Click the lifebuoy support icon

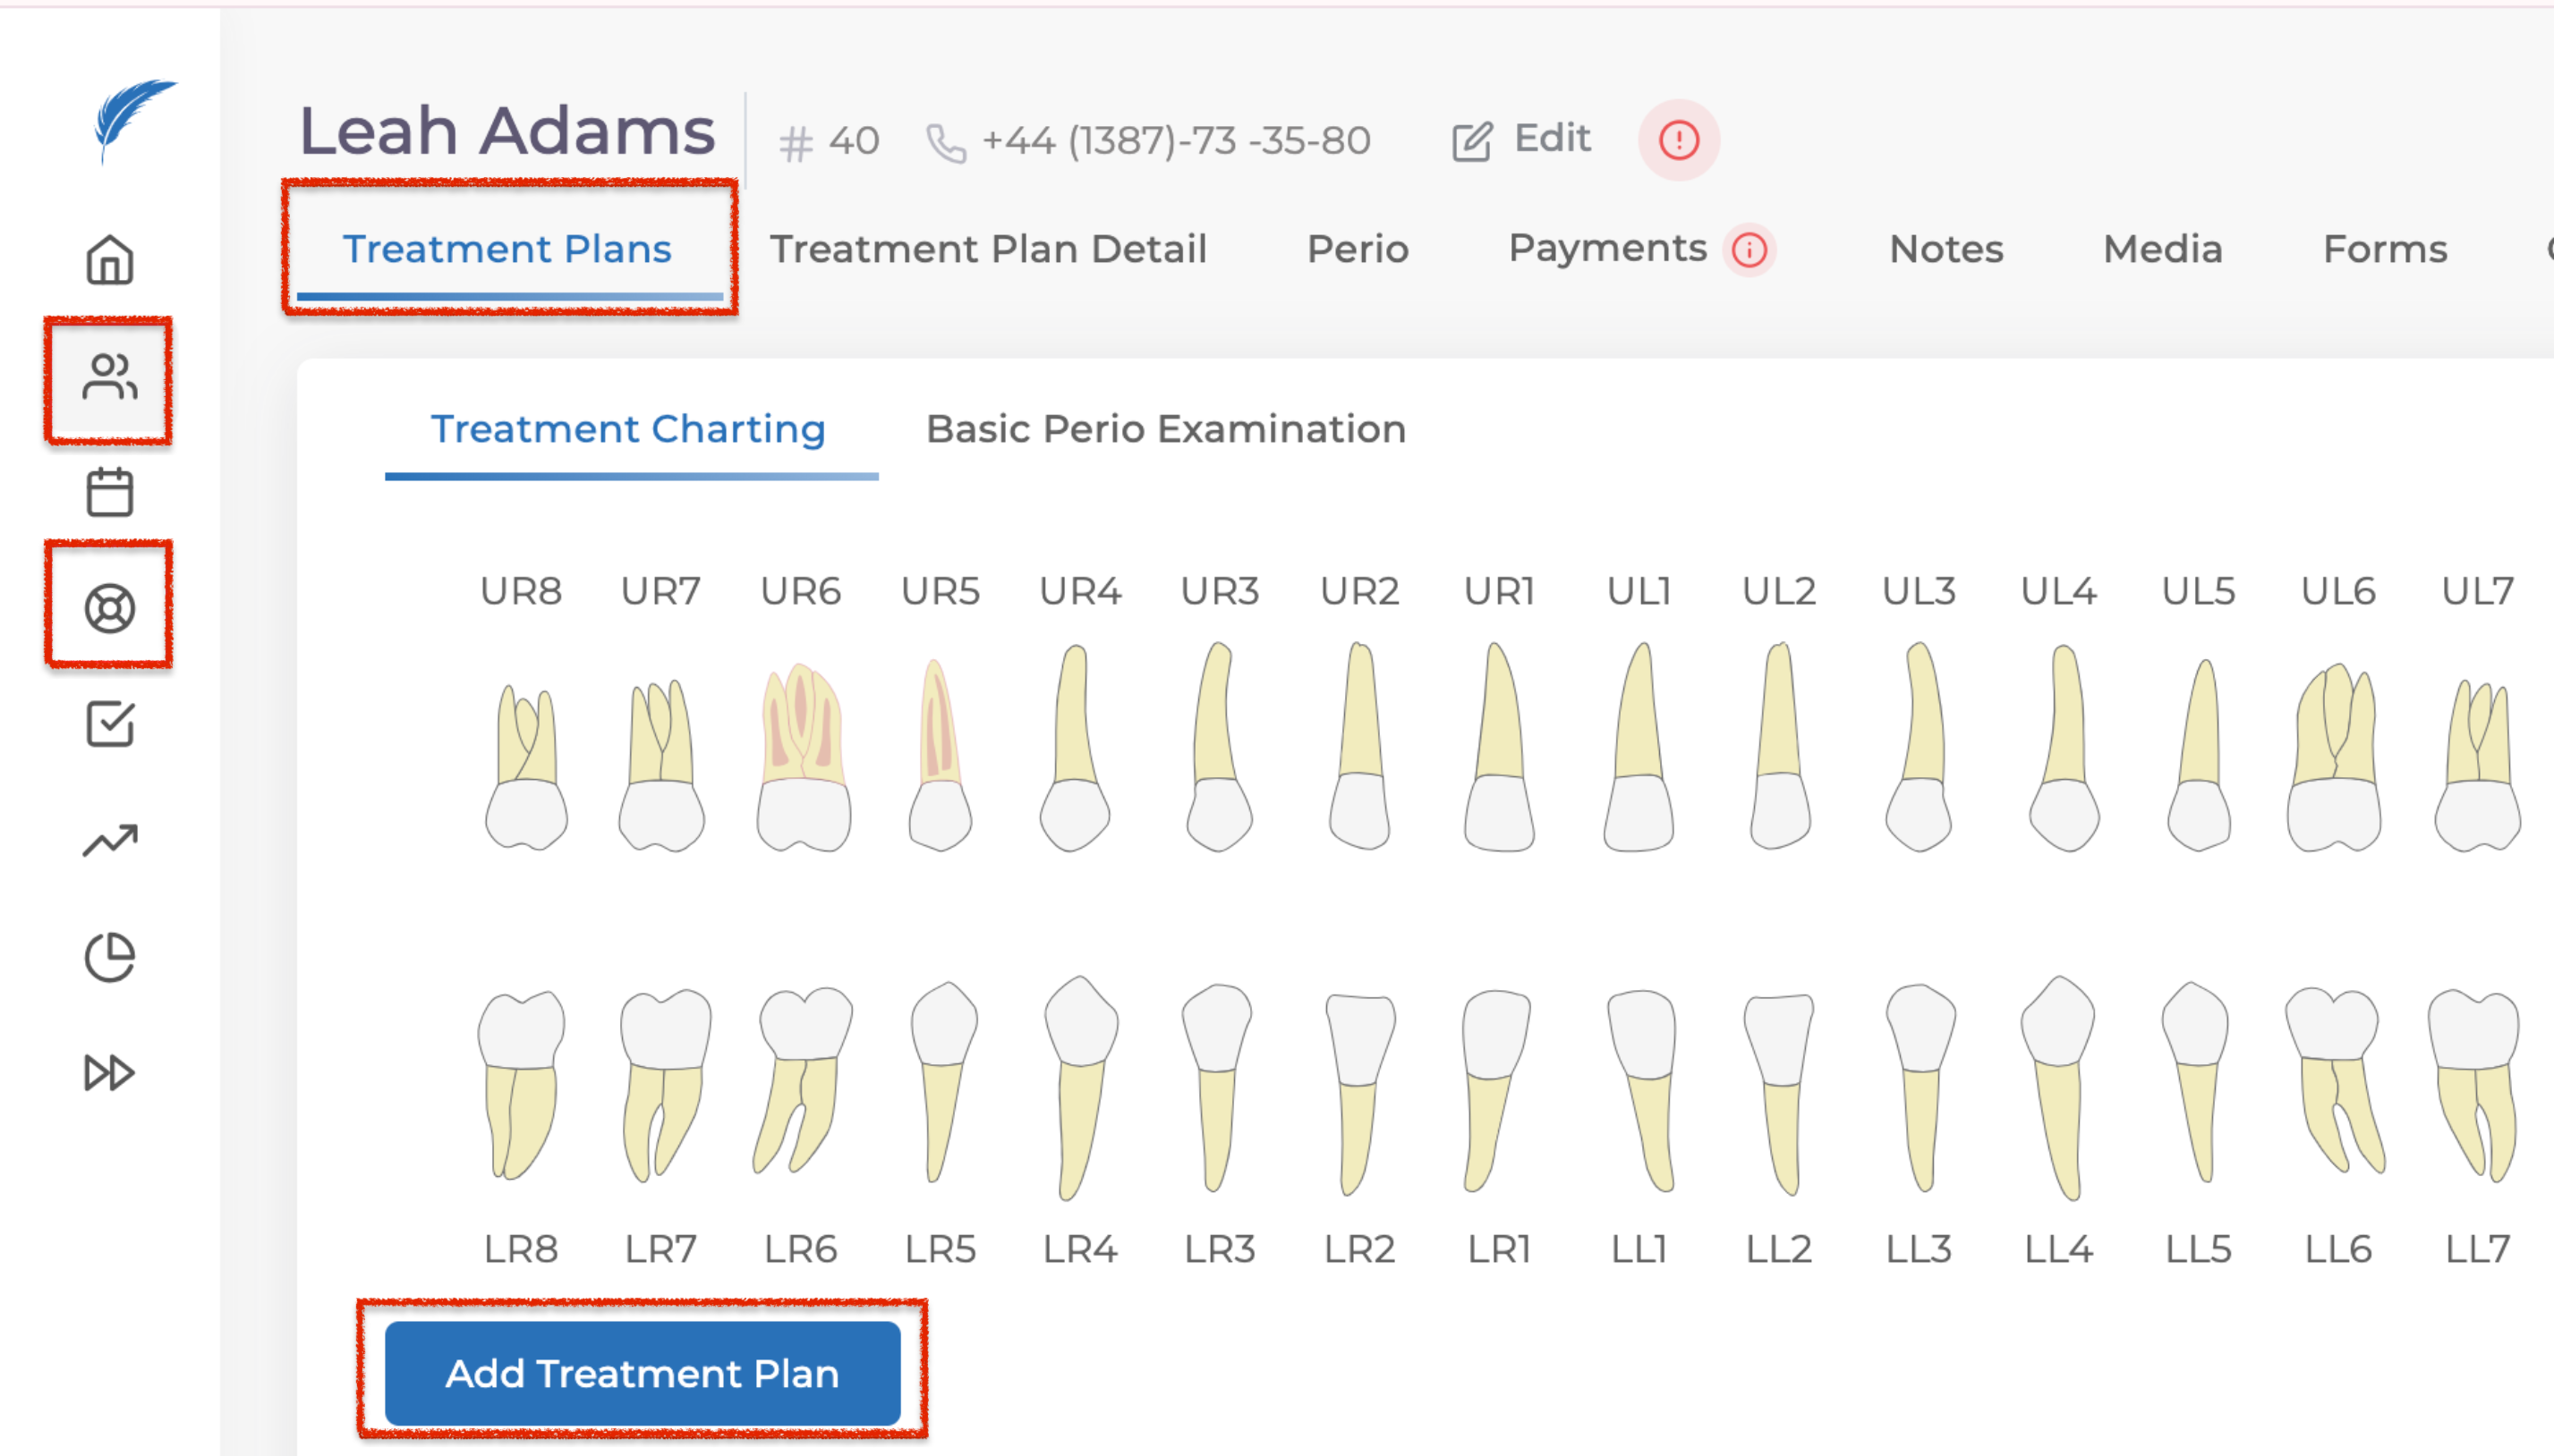coord(109,608)
